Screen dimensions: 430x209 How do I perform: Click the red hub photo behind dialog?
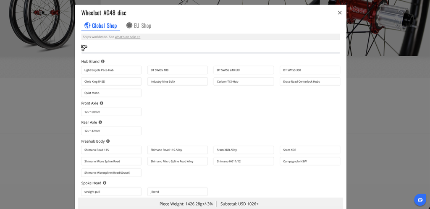pos(388,27)
